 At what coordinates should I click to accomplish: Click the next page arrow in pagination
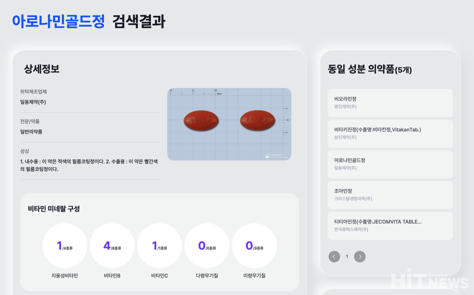point(360,257)
